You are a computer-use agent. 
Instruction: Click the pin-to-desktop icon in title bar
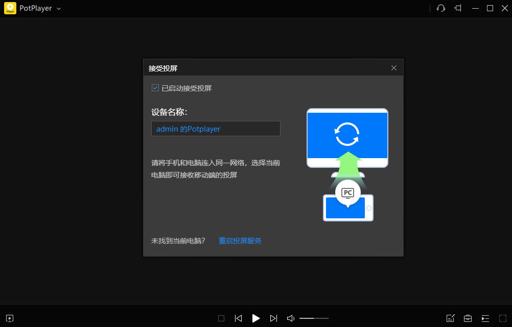click(x=457, y=8)
